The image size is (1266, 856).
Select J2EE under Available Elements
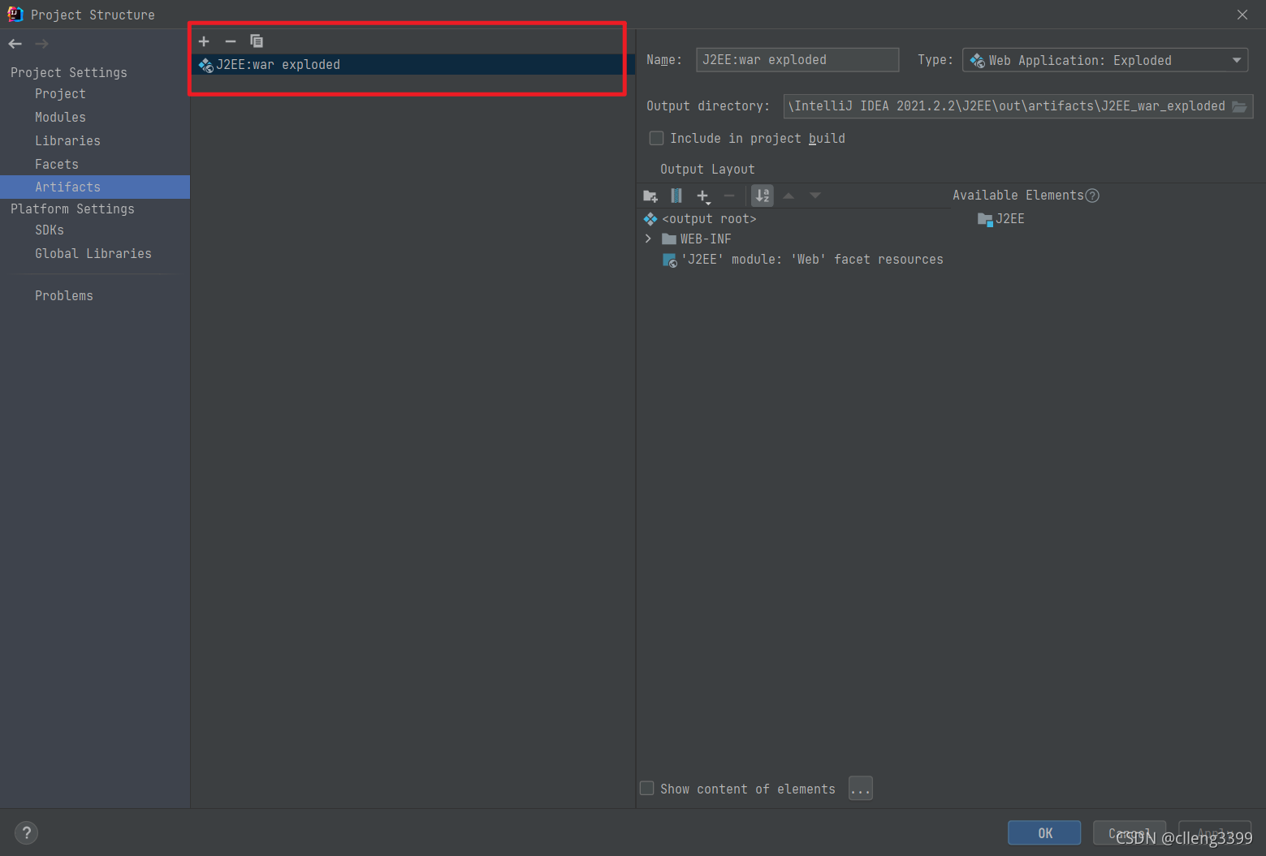coord(1001,219)
